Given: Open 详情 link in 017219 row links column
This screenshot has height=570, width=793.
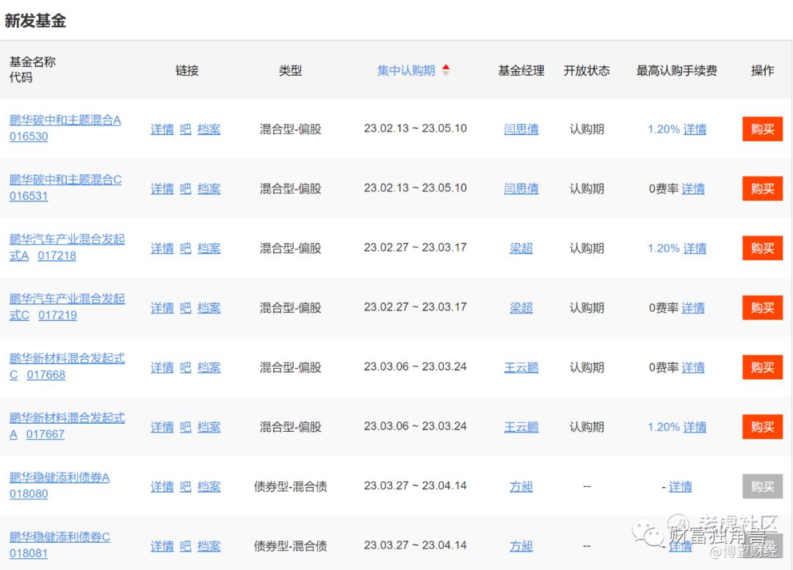Looking at the screenshot, I should click(162, 308).
